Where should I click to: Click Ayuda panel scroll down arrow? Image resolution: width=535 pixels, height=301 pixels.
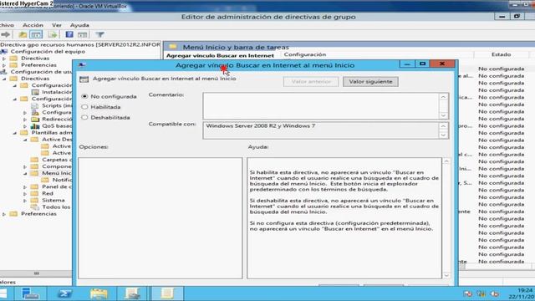tap(446, 275)
